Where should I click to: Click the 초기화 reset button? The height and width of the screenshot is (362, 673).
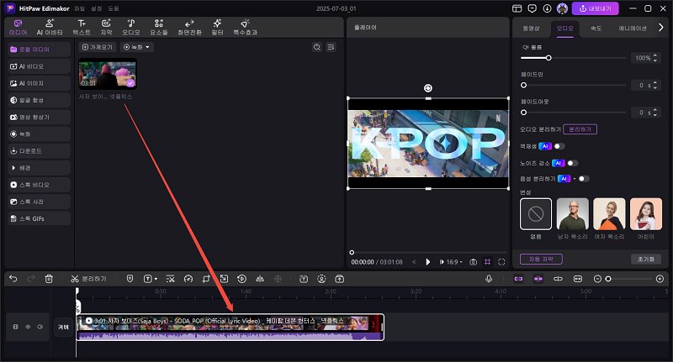coord(646,259)
